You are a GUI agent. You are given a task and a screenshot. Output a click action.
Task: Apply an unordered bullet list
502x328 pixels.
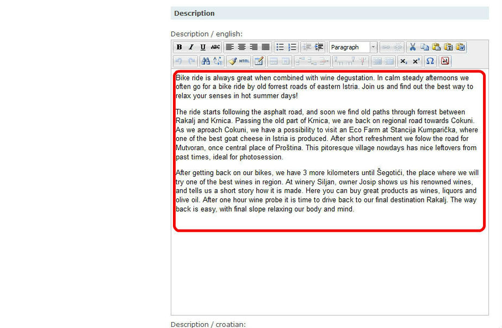pyautogui.click(x=280, y=47)
